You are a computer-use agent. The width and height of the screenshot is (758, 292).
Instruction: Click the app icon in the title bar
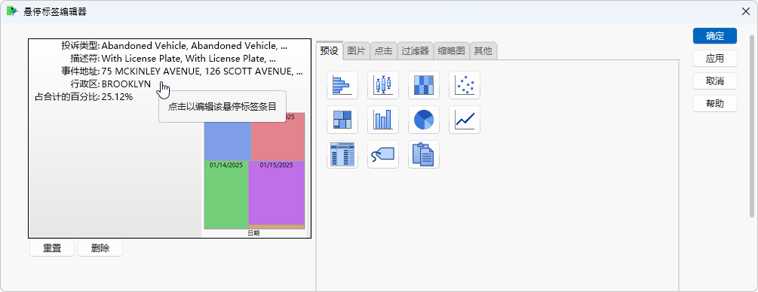(13, 11)
